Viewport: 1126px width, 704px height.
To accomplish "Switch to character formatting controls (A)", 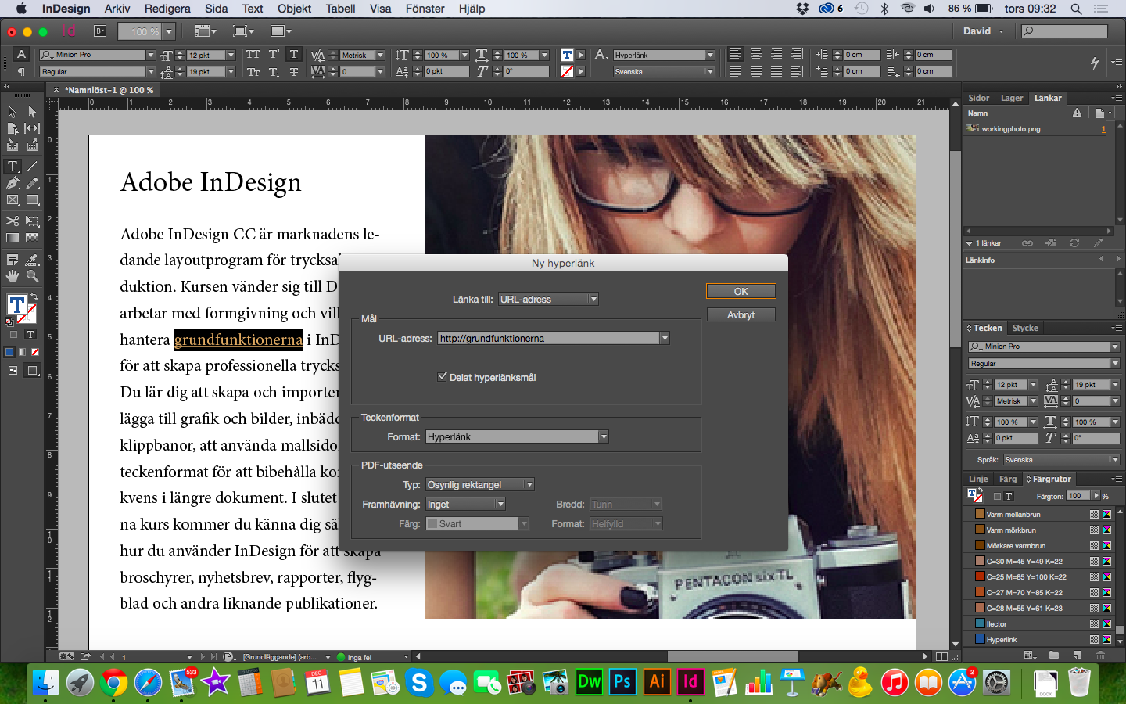I will click(x=22, y=55).
